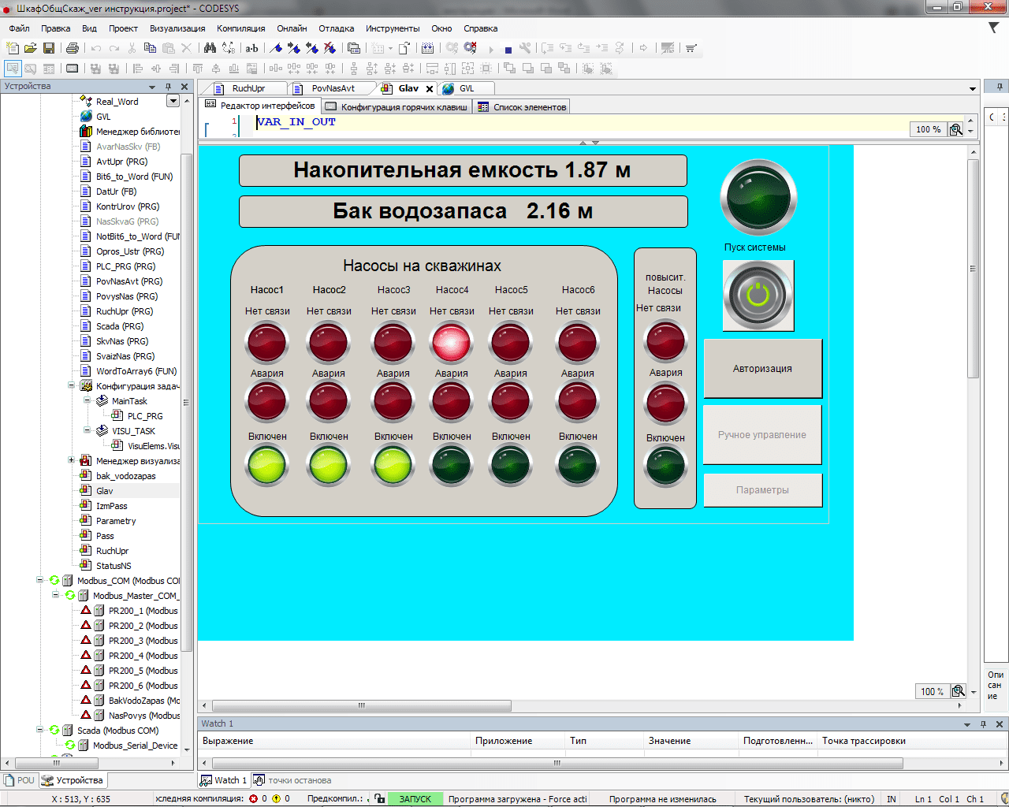The height and width of the screenshot is (807, 1009).
Task: Switch to the PovNasAvt editor tab
Action: [333, 88]
